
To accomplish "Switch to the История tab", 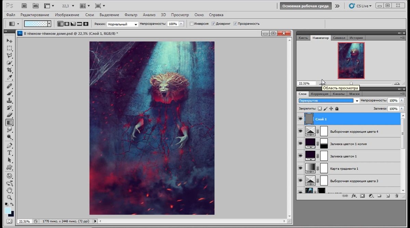I will pos(356,38).
